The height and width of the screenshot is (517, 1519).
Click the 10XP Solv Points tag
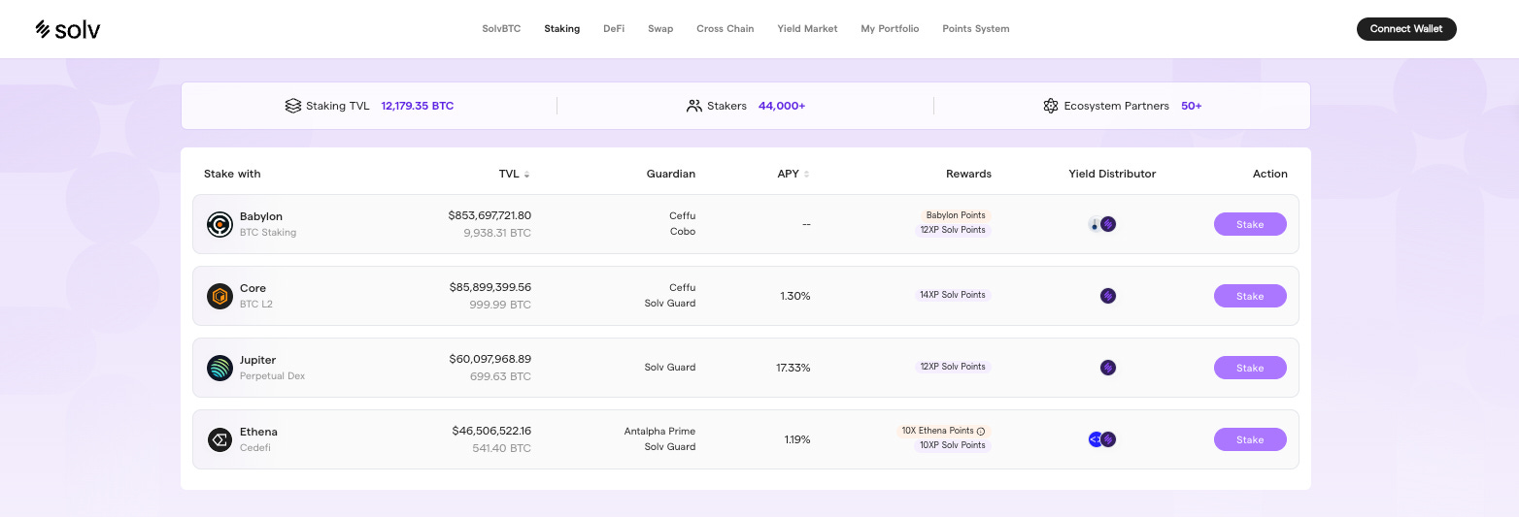[953, 445]
